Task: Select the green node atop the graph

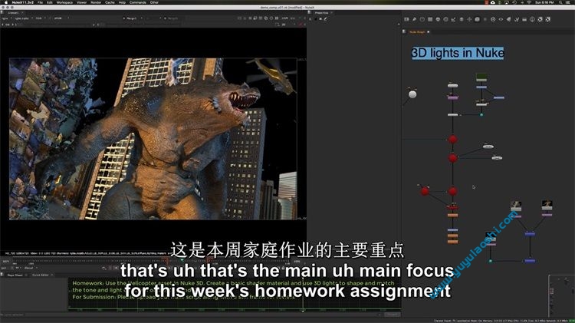Action: (481, 77)
